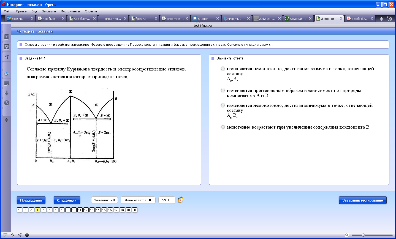The height and width of the screenshot is (239, 396).
Task: Click the 'Дано ответов: 0' counter
Action: point(138,200)
